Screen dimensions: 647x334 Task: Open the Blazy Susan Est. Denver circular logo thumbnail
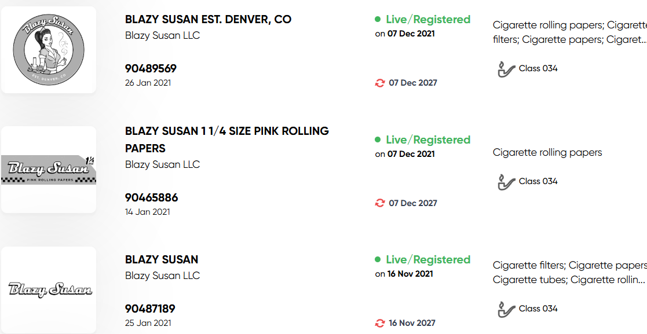coord(49,49)
